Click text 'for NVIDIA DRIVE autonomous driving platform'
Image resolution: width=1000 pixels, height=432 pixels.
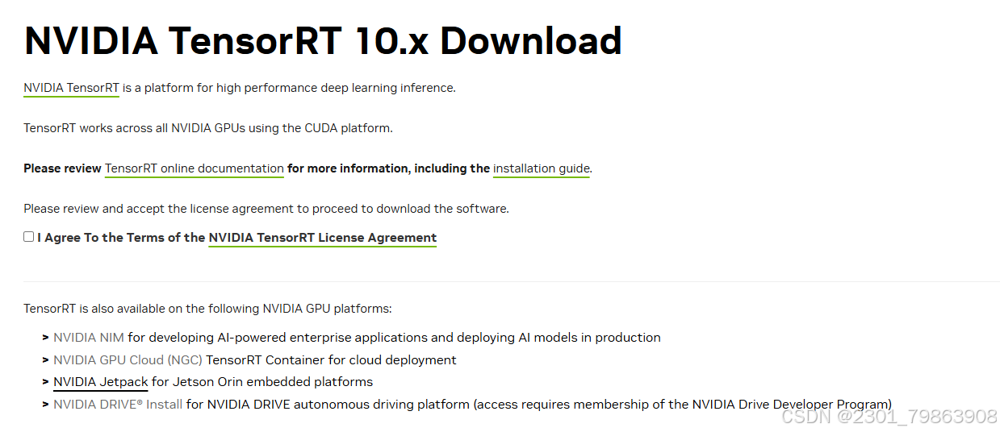[328, 405]
